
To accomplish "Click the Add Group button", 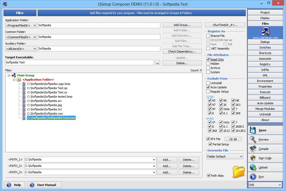I will (182, 25).
